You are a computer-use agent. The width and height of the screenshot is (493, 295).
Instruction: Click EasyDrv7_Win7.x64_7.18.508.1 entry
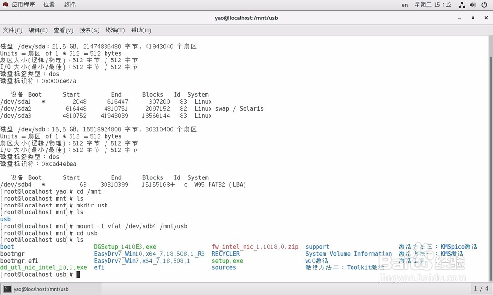pos(142,261)
